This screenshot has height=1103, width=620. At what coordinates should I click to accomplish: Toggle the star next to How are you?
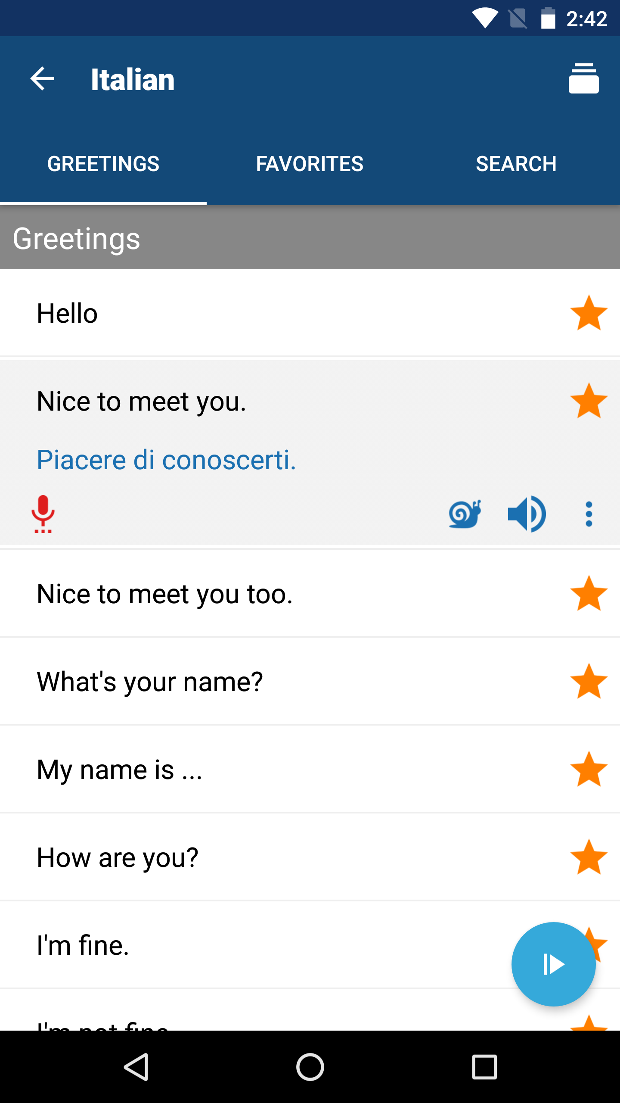coord(589,857)
